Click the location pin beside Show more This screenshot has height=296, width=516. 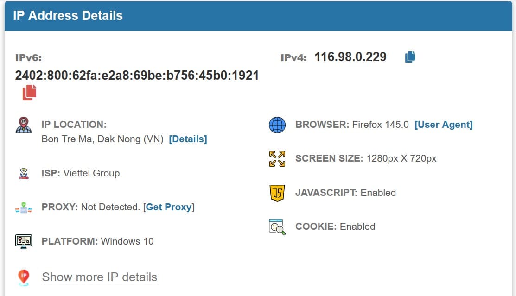[x=24, y=277]
